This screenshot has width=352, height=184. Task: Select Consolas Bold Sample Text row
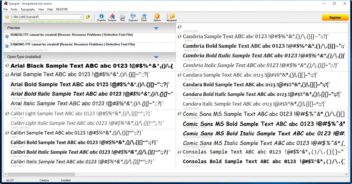point(264,162)
